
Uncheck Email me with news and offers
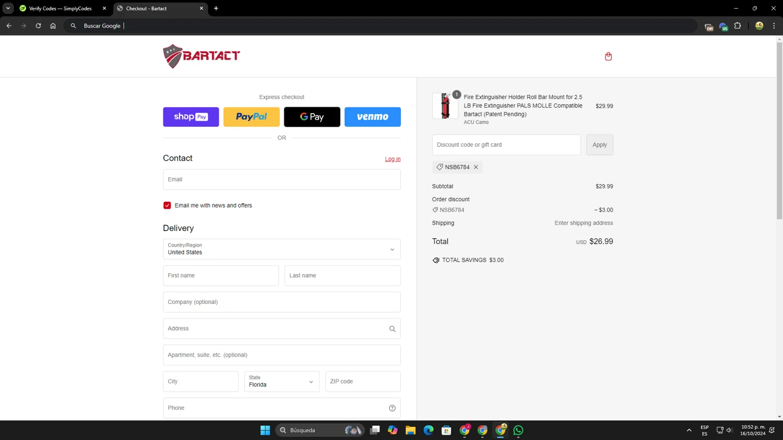(167, 205)
